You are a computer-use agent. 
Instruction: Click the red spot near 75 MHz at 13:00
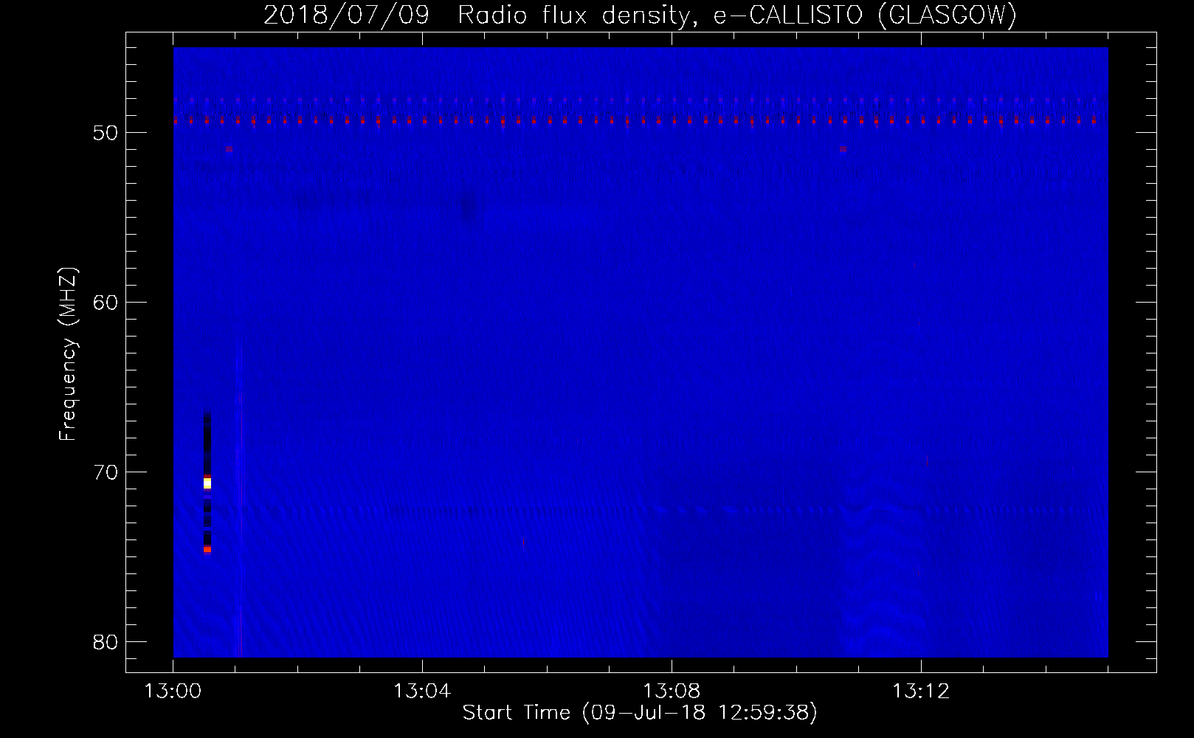tap(207, 550)
